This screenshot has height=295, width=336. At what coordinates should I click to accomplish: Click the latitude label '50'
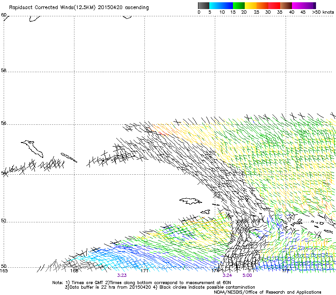[4, 266]
